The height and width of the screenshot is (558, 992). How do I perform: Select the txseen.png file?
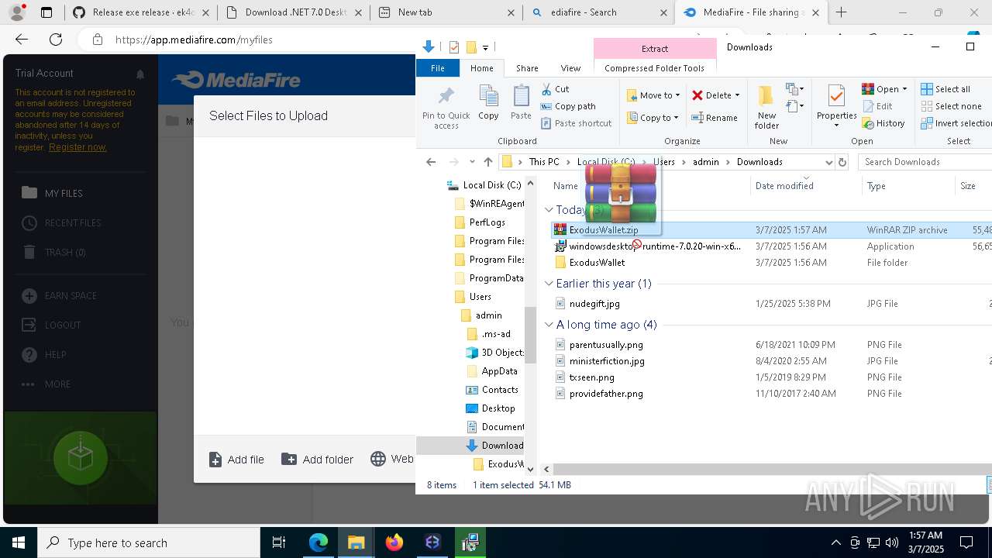tap(592, 377)
